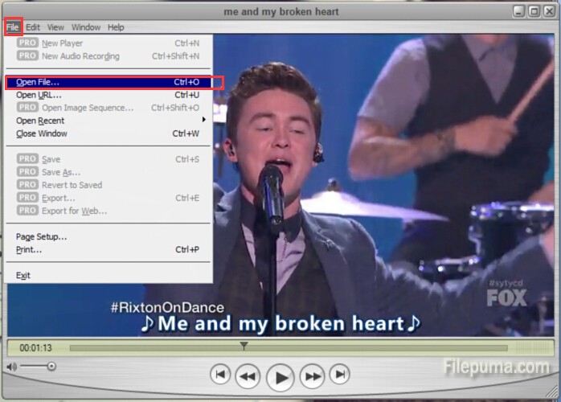Screen dimensions: 561x402
Task: Open the Edit menu
Action: pos(32,27)
